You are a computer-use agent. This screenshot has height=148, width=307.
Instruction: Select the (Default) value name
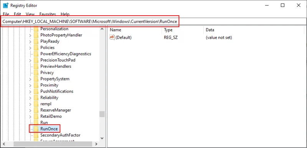point(123,37)
